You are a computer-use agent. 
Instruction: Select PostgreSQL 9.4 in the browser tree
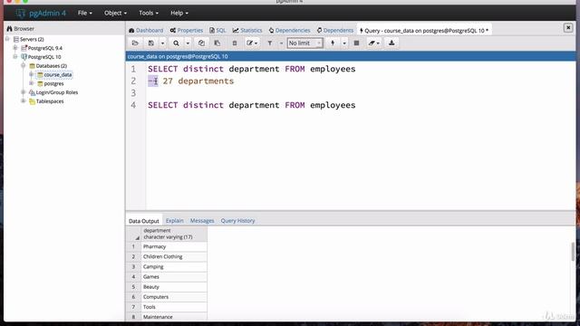(x=44, y=48)
